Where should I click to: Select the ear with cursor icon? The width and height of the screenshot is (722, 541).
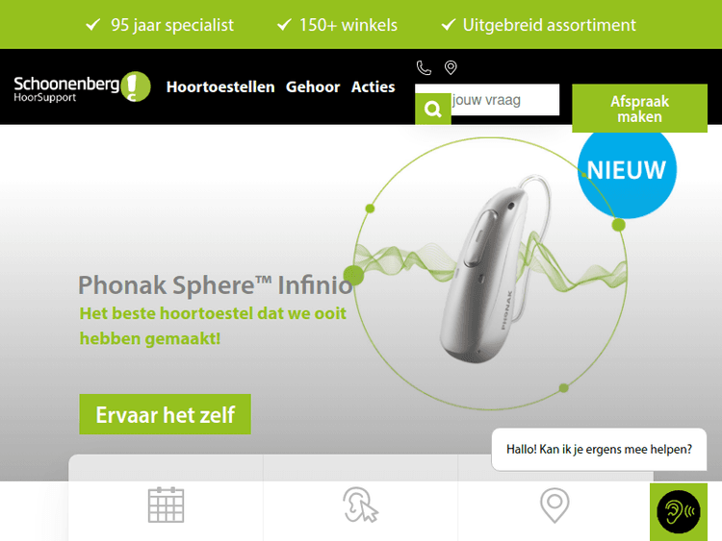coord(361,505)
